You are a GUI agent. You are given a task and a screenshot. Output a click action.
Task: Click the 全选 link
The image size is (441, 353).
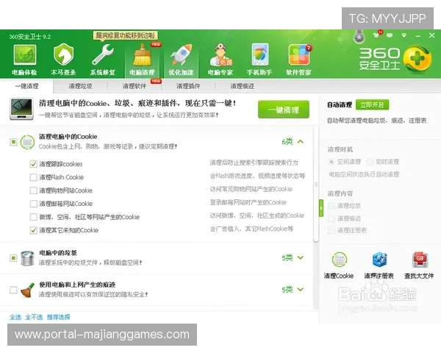click(x=15, y=317)
